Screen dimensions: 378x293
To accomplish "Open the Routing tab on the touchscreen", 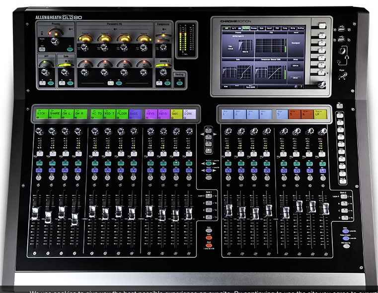I will pyautogui.click(x=301, y=28).
